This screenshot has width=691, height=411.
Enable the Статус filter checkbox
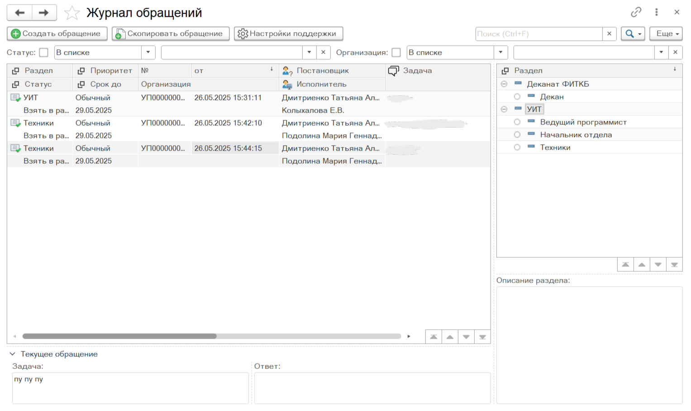click(x=44, y=52)
